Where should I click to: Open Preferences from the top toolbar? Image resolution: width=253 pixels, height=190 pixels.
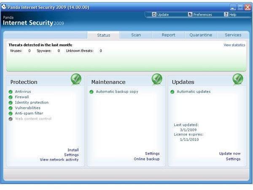point(200,14)
